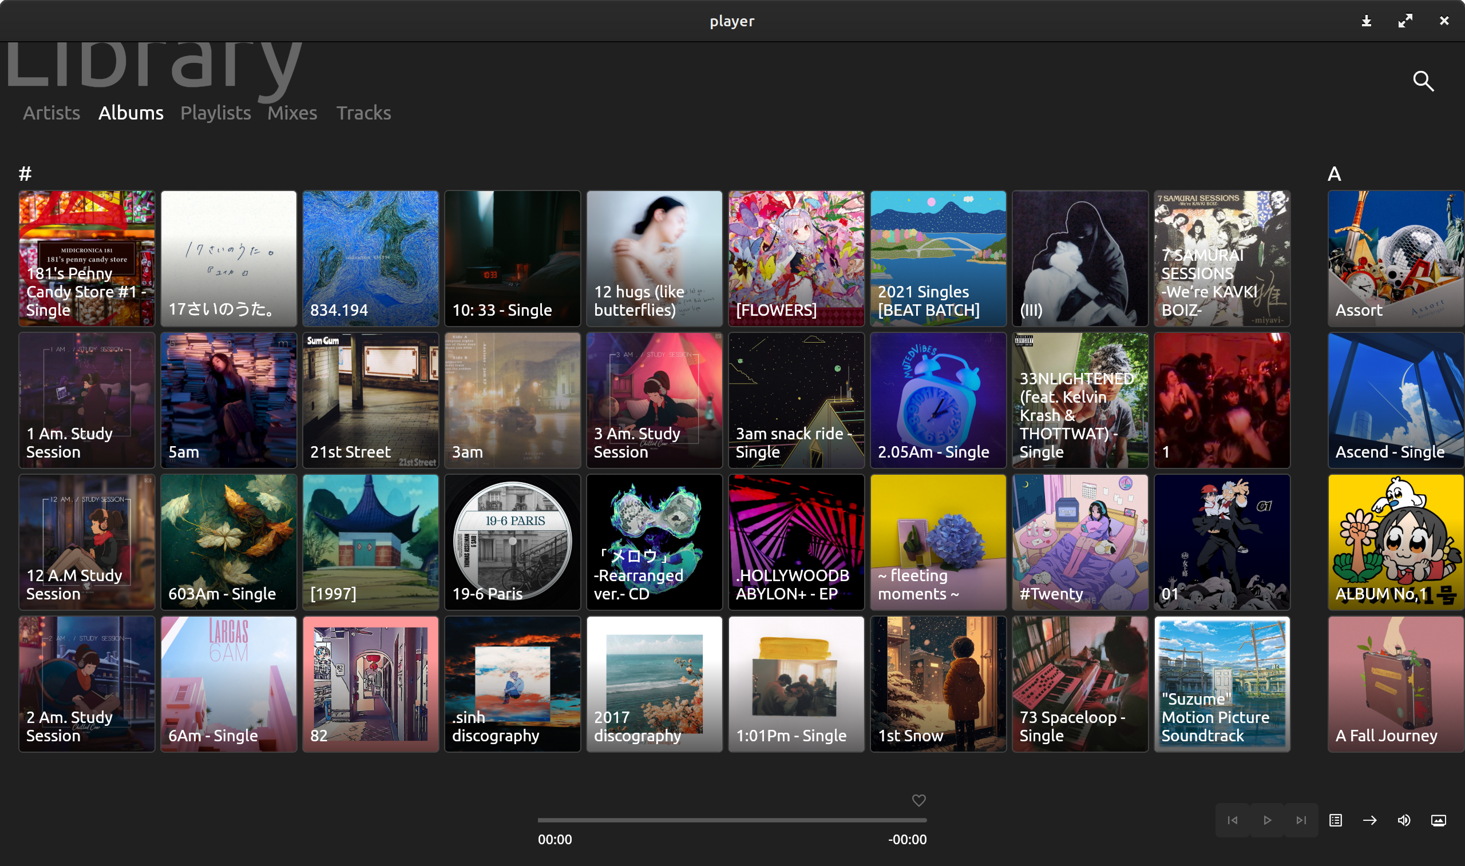Open "Suzume" Motion Picture Soundtrack album
The height and width of the screenshot is (866, 1465).
click(1222, 684)
